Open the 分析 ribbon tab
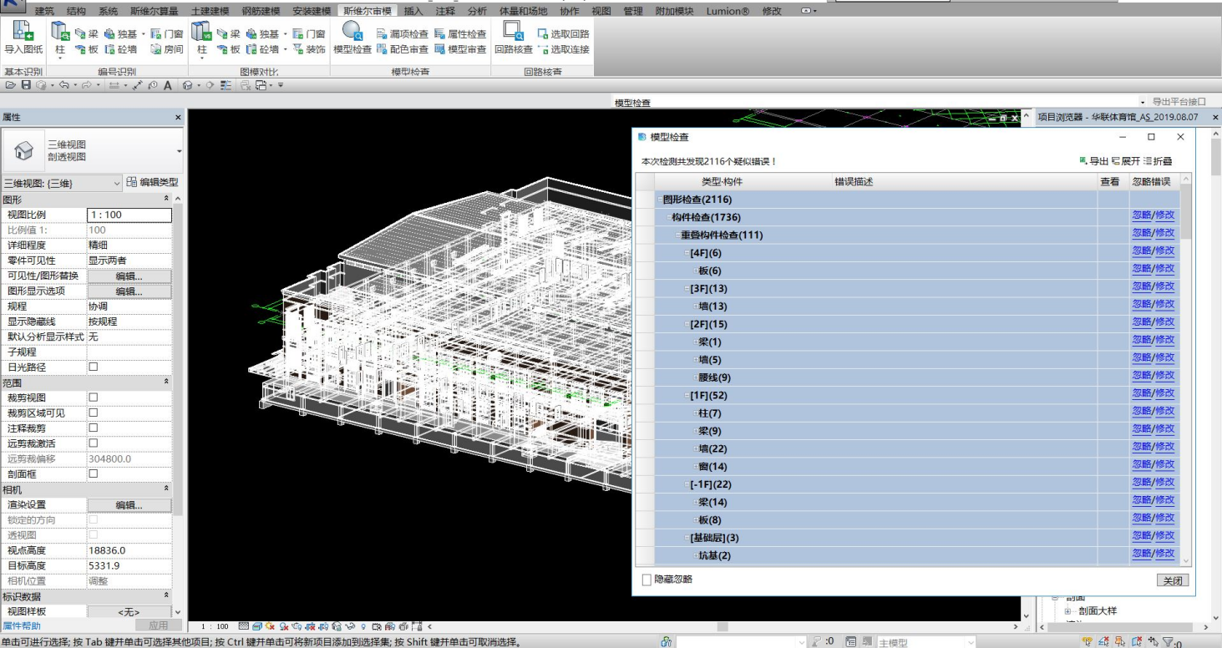 477,11
